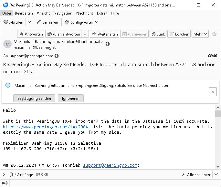The height and width of the screenshot is (187, 221).
Task: Open the Abrufen dropdown arrow
Action: pyautogui.click(x=29, y=22)
